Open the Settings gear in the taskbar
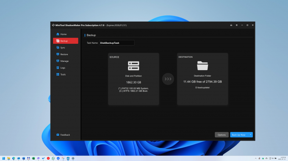Screen dimensions: 288x161 click(73, 158)
